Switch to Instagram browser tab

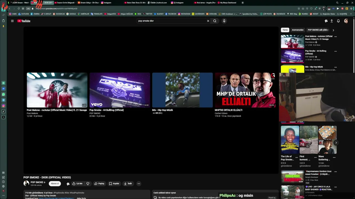(107, 3)
